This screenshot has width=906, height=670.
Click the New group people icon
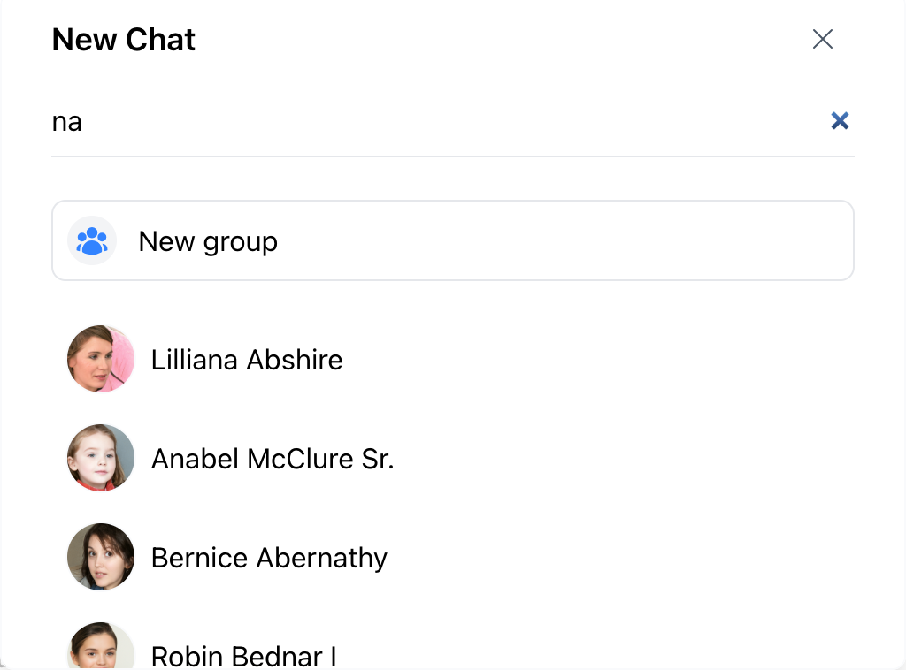point(92,240)
